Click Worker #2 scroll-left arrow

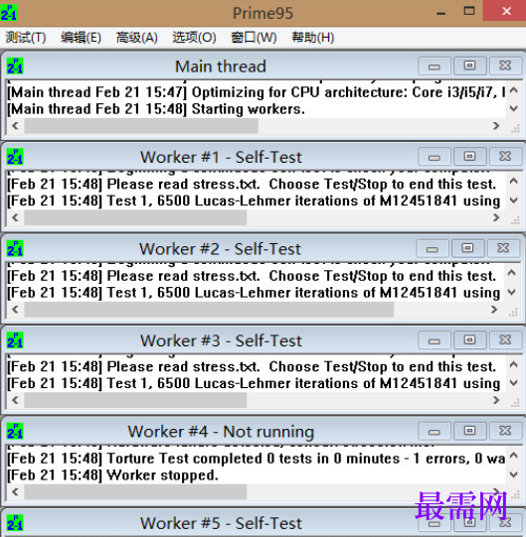tap(15, 310)
